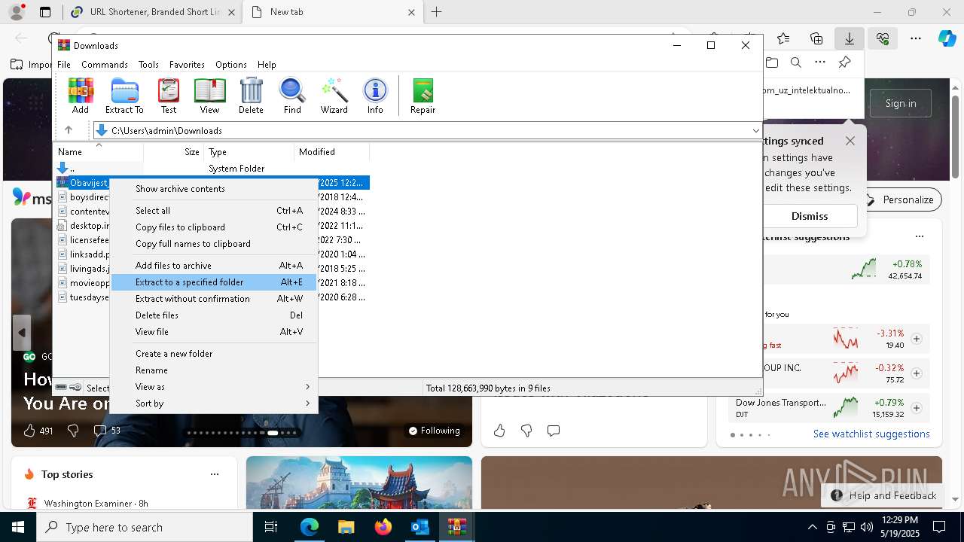The height and width of the screenshot is (542, 964).
Task: Open a new browser tab
Action: (x=436, y=12)
